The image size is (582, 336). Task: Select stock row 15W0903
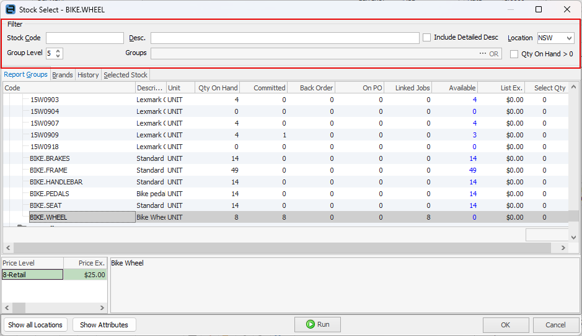click(x=286, y=100)
